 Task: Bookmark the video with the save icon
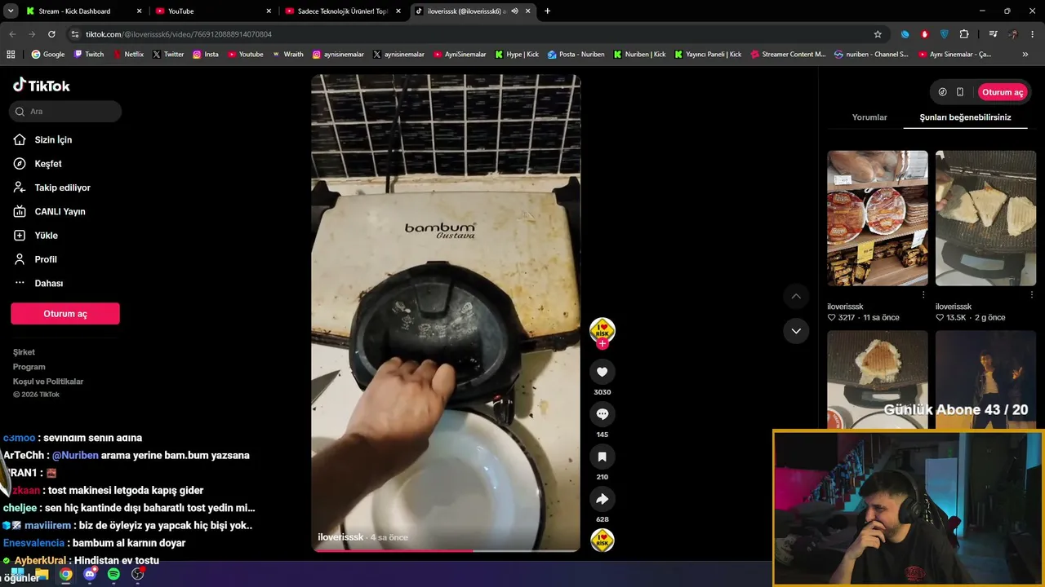click(x=603, y=457)
